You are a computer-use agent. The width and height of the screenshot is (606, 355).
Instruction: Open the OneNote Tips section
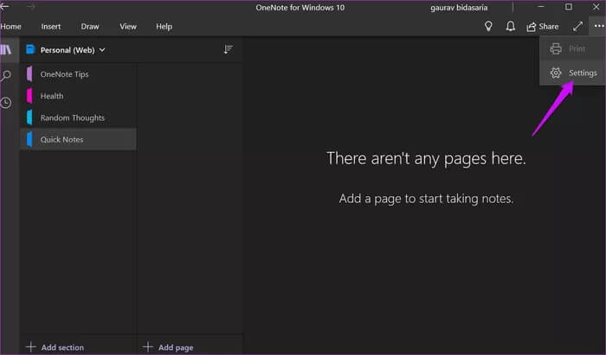[79, 74]
